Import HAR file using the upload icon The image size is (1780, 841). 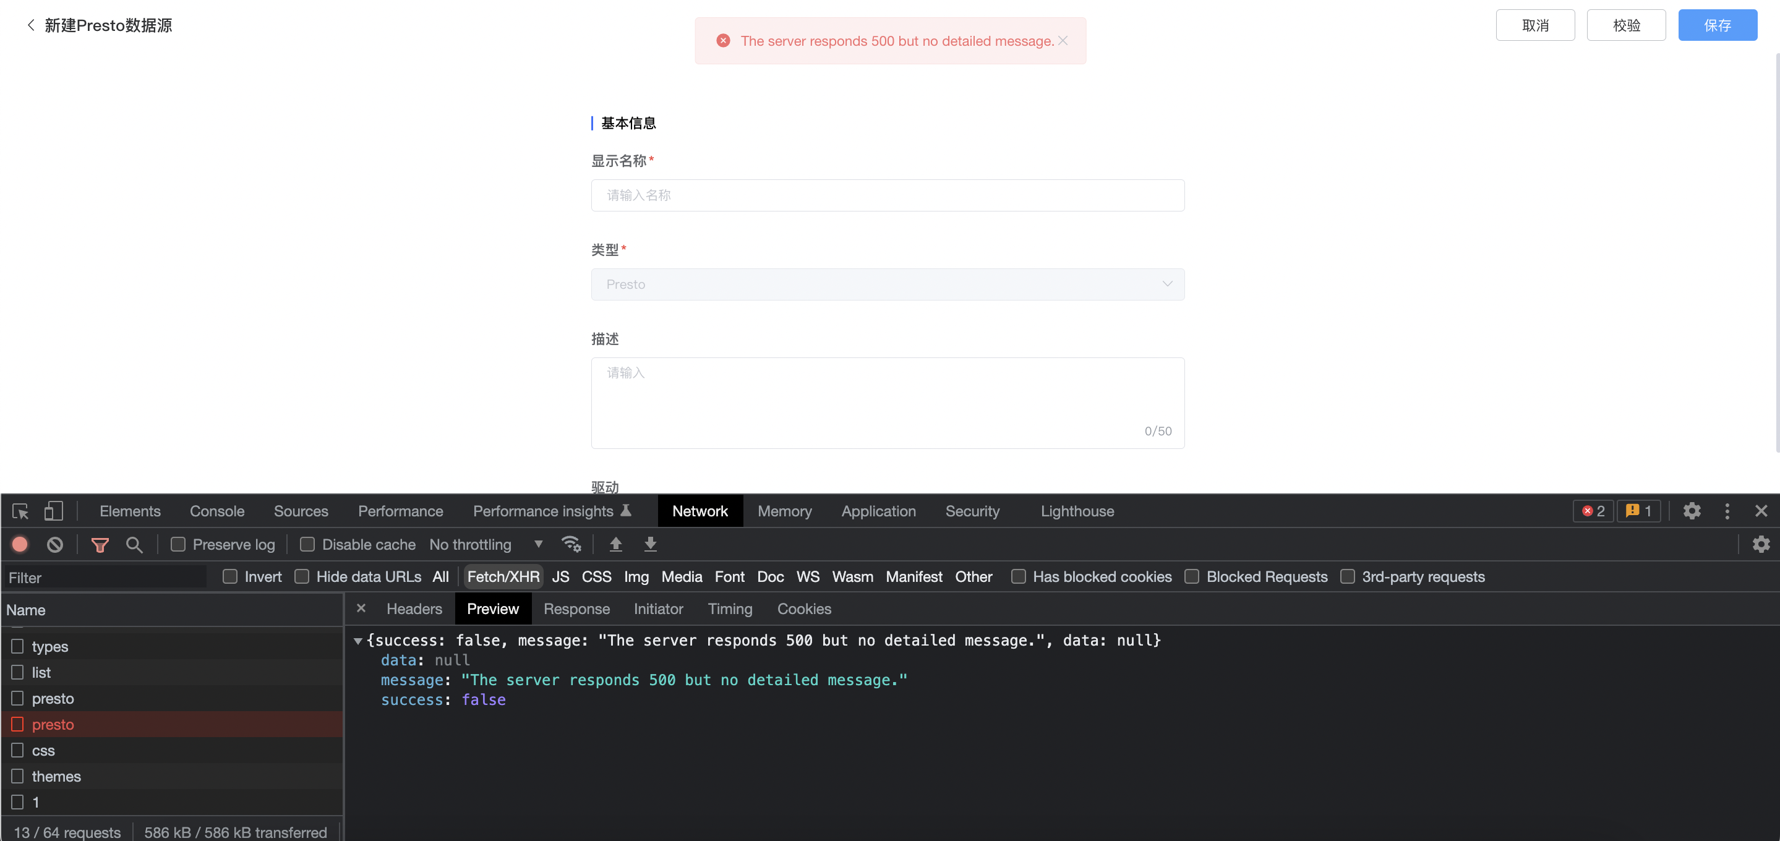click(x=615, y=545)
